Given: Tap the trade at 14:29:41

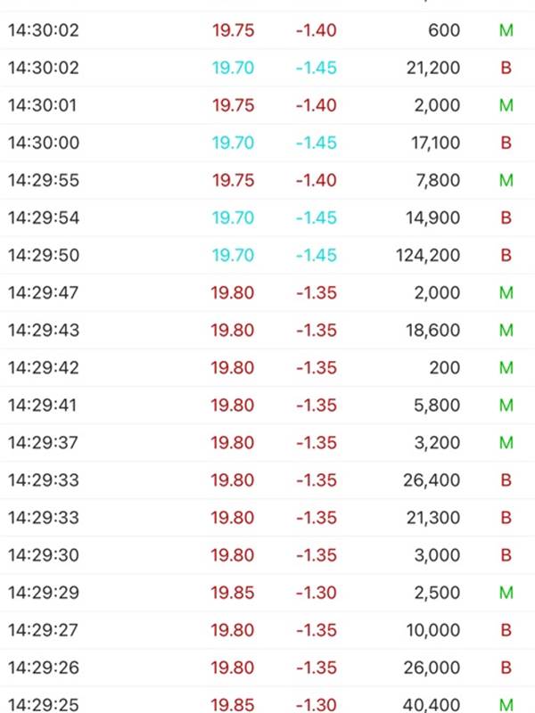Looking at the screenshot, I should coord(267,406).
